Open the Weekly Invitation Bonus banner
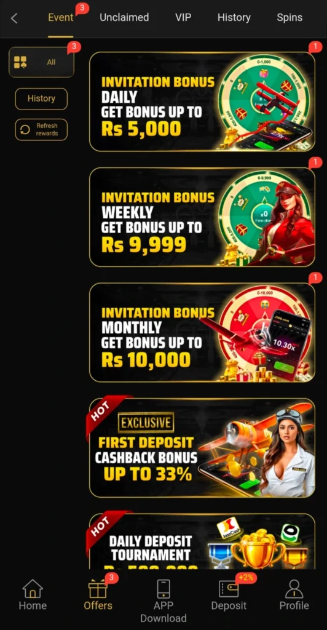Screen dimensions: 327x630 tap(202, 217)
